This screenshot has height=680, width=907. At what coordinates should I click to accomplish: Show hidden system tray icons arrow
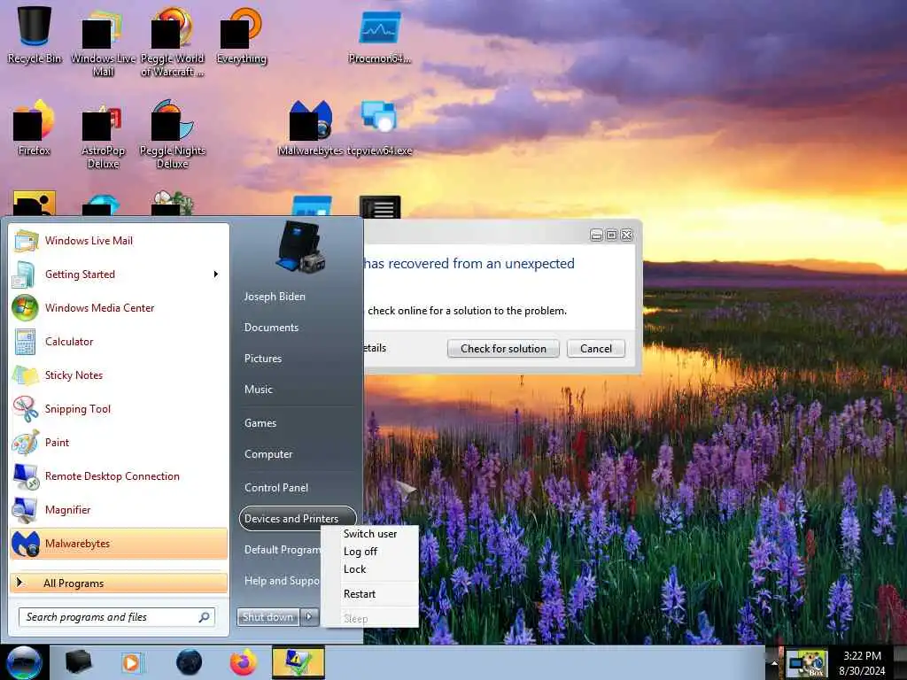pos(774,662)
